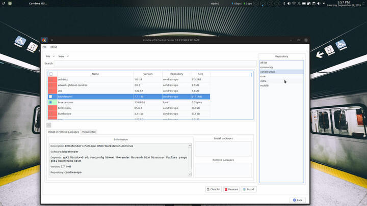The image size is (367, 206).
Task: Tick the architect package checkbox
Action: point(51,79)
